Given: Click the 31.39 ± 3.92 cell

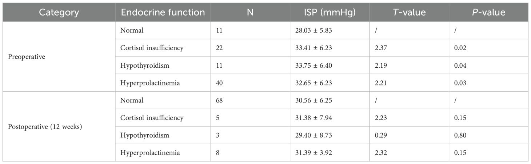Looking at the screenshot, I should coord(314,153).
